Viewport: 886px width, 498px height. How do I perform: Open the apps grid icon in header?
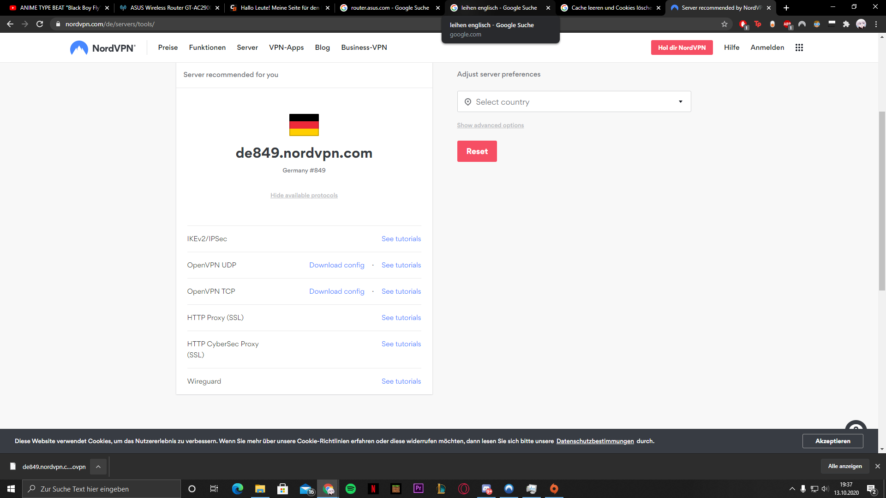pyautogui.click(x=799, y=47)
